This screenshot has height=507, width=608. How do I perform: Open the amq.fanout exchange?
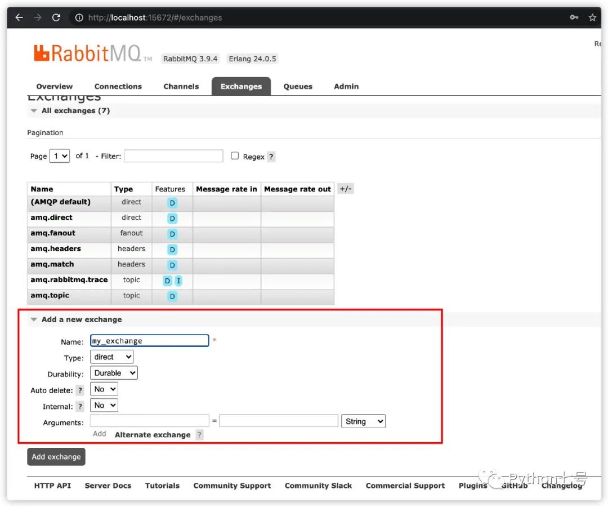(x=53, y=233)
